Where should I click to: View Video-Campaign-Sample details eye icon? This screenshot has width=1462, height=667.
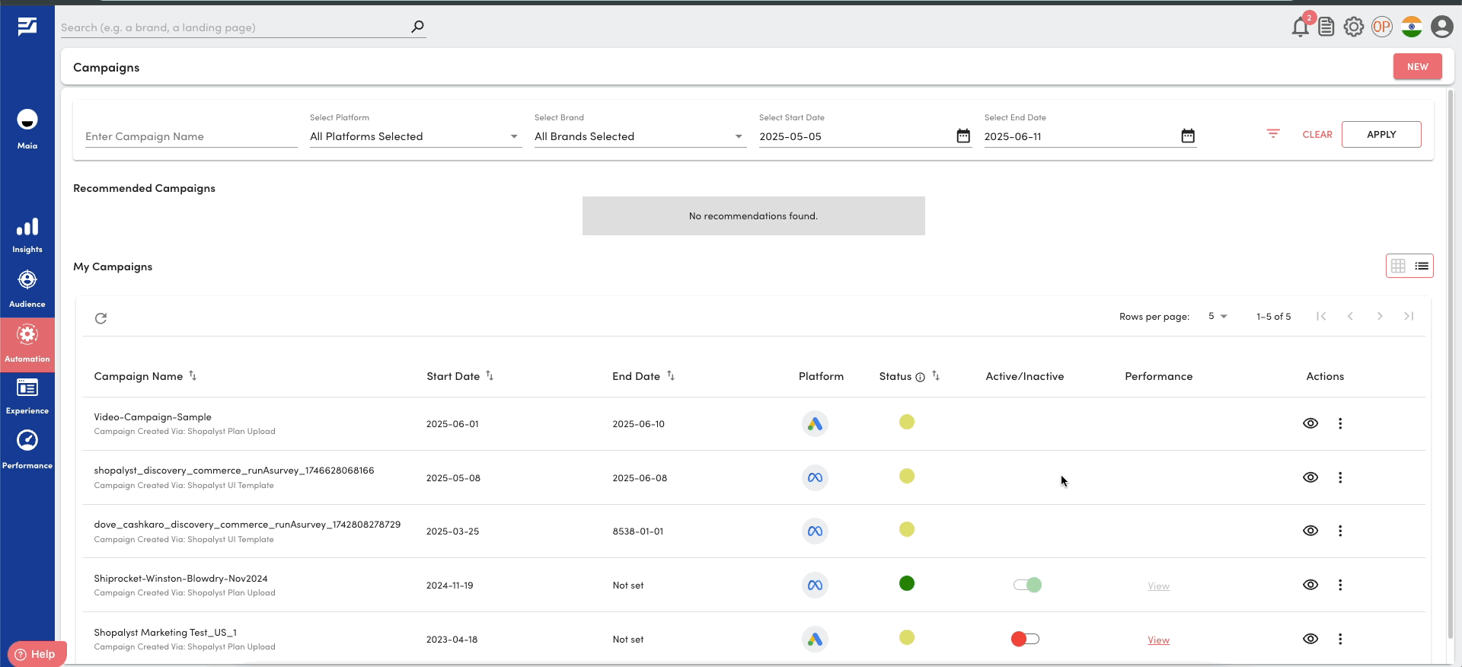click(x=1310, y=423)
